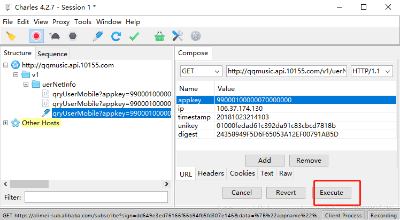Edit the request URL field
400x220 pixels.
coord(287,71)
